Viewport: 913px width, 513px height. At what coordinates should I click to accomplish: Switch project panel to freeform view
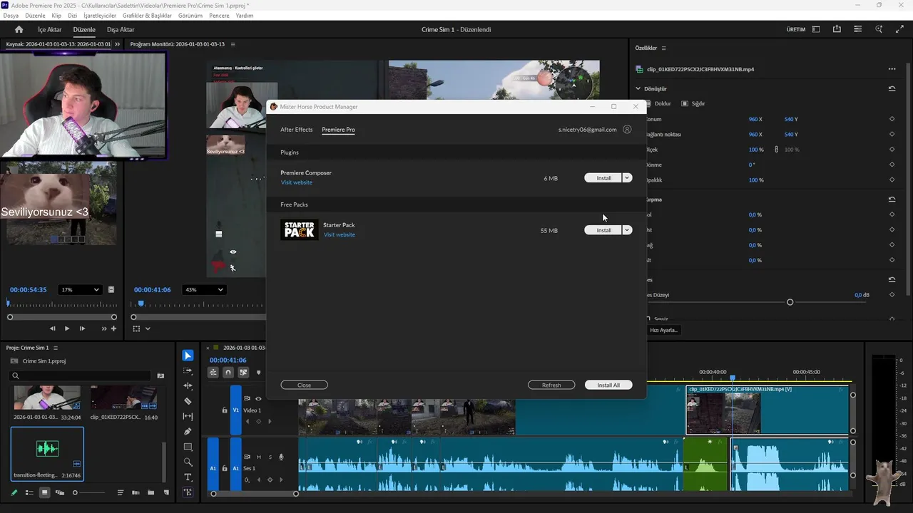click(60, 492)
